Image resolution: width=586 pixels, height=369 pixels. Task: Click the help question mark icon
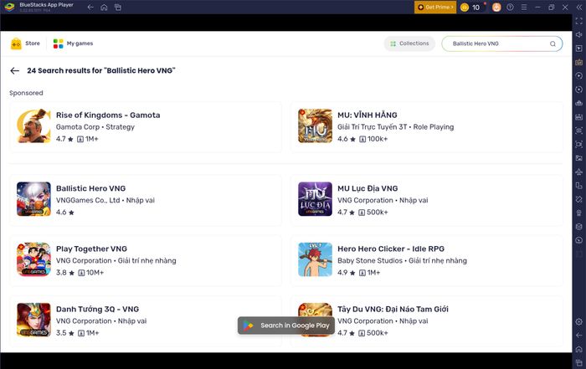pos(510,7)
